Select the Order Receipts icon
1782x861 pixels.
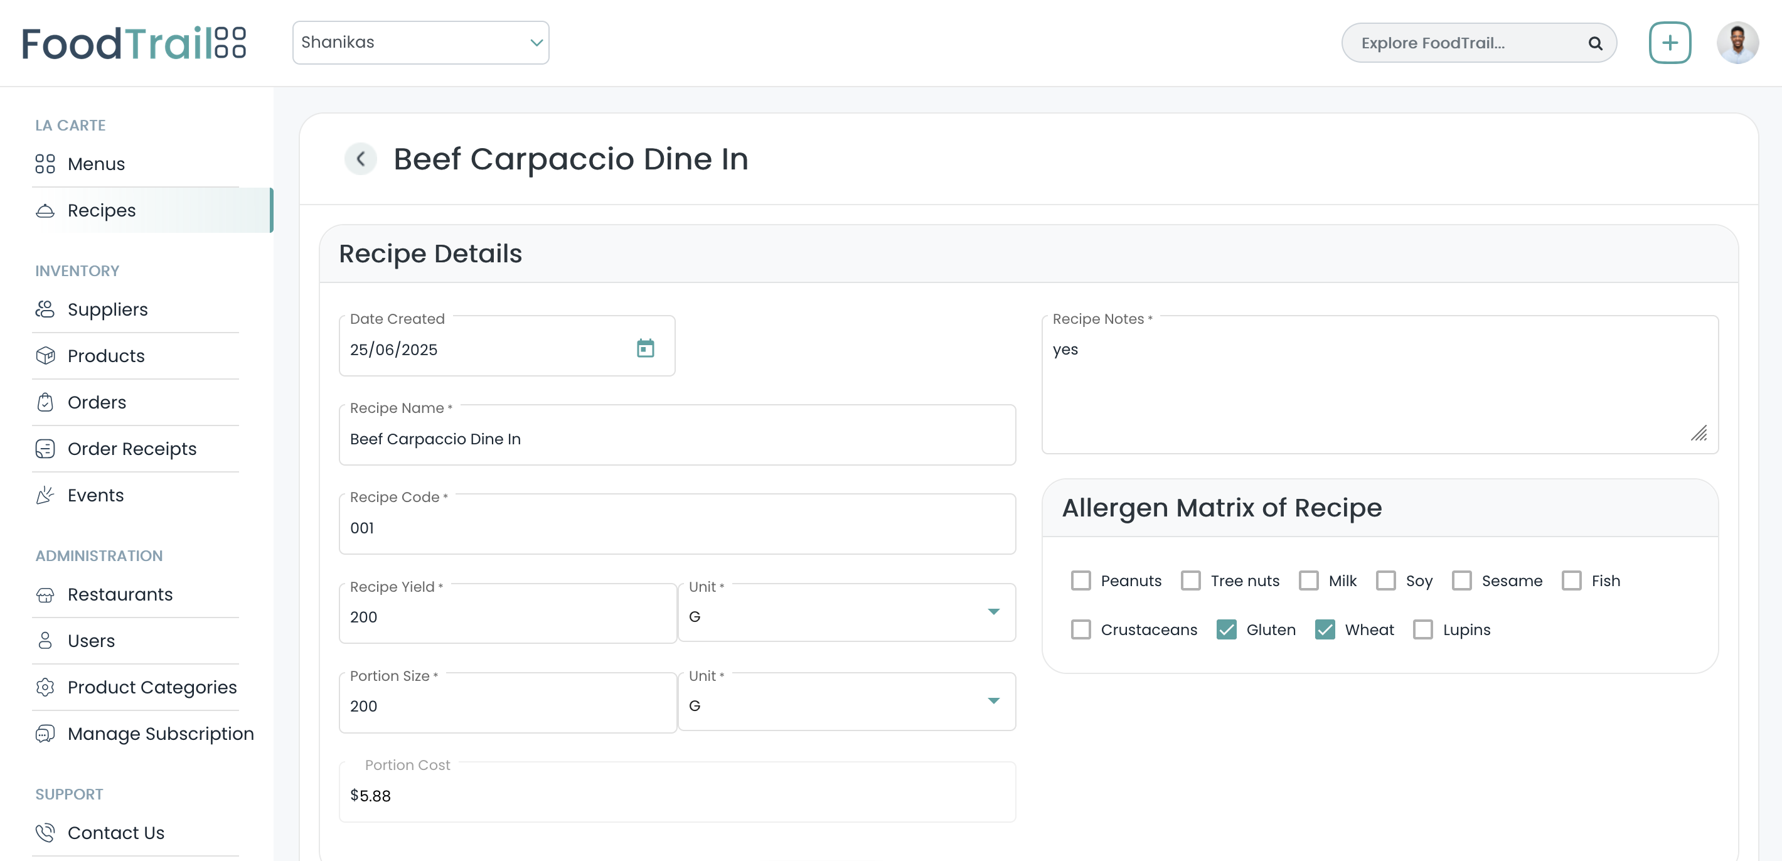click(x=45, y=449)
